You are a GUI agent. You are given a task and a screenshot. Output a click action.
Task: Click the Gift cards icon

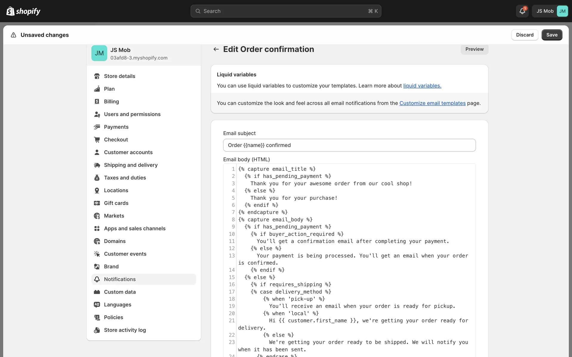[97, 203]
